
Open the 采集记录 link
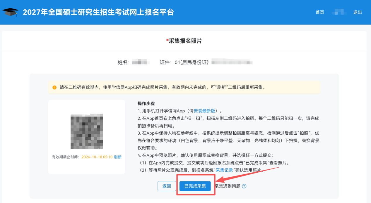[x=224, y=170]
